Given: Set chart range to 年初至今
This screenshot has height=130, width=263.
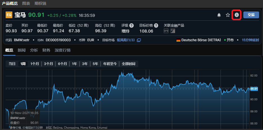Looking at the screenshot, I should point(110,64).
